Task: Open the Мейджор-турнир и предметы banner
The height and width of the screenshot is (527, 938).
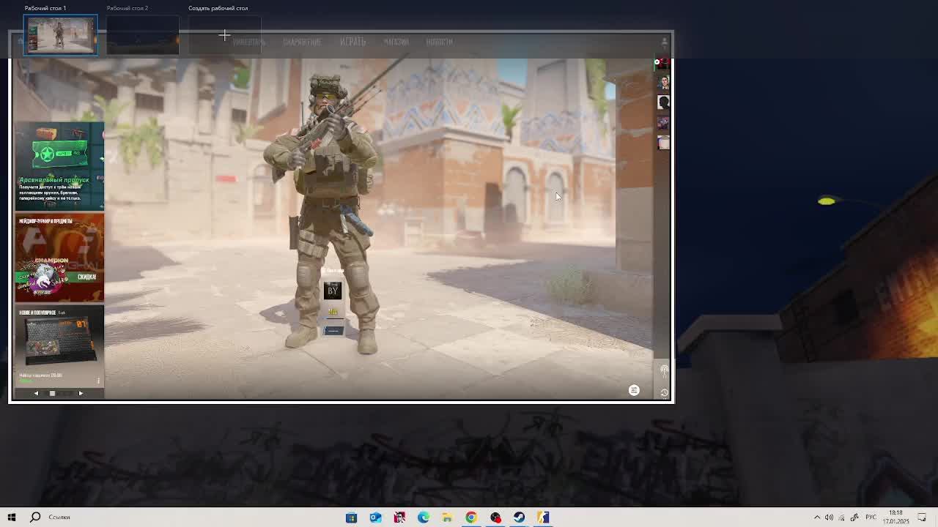Action: (x=59, y=257)
